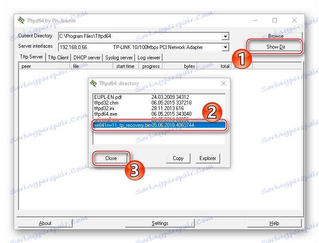Minimize the Tftpd64 main window
Screen dimensions: 319x243
click(255, 20)
